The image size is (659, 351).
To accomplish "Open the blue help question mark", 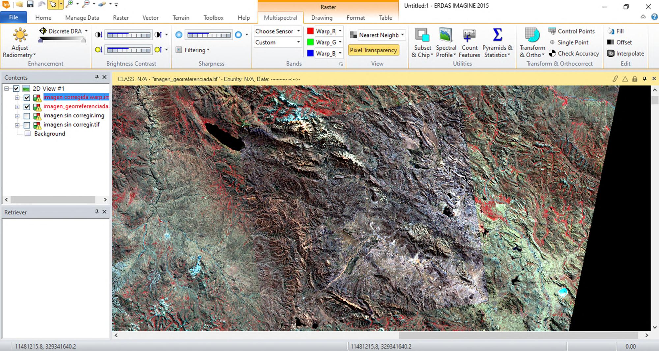I will click(654, 17).
